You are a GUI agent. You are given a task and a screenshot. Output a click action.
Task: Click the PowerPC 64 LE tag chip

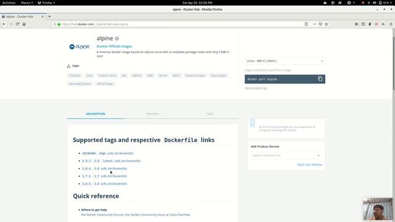[107, 75]
